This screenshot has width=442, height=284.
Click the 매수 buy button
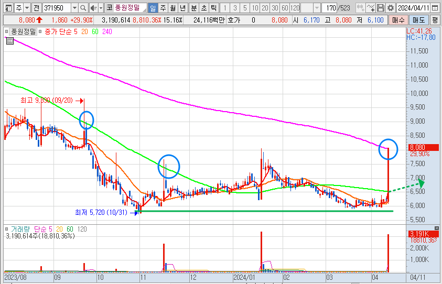(398, 20)
